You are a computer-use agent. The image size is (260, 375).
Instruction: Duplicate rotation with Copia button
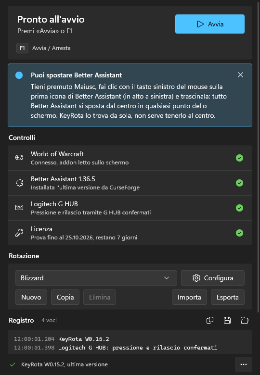[65, 297]
